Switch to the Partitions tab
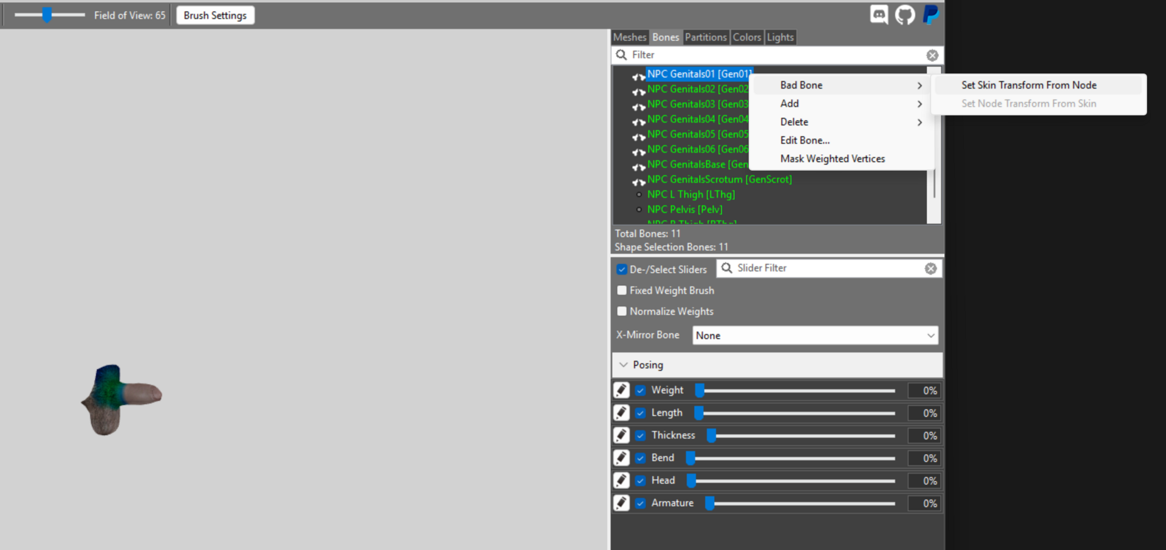This screenshot has width=1166, height=550. pos(706,37)
